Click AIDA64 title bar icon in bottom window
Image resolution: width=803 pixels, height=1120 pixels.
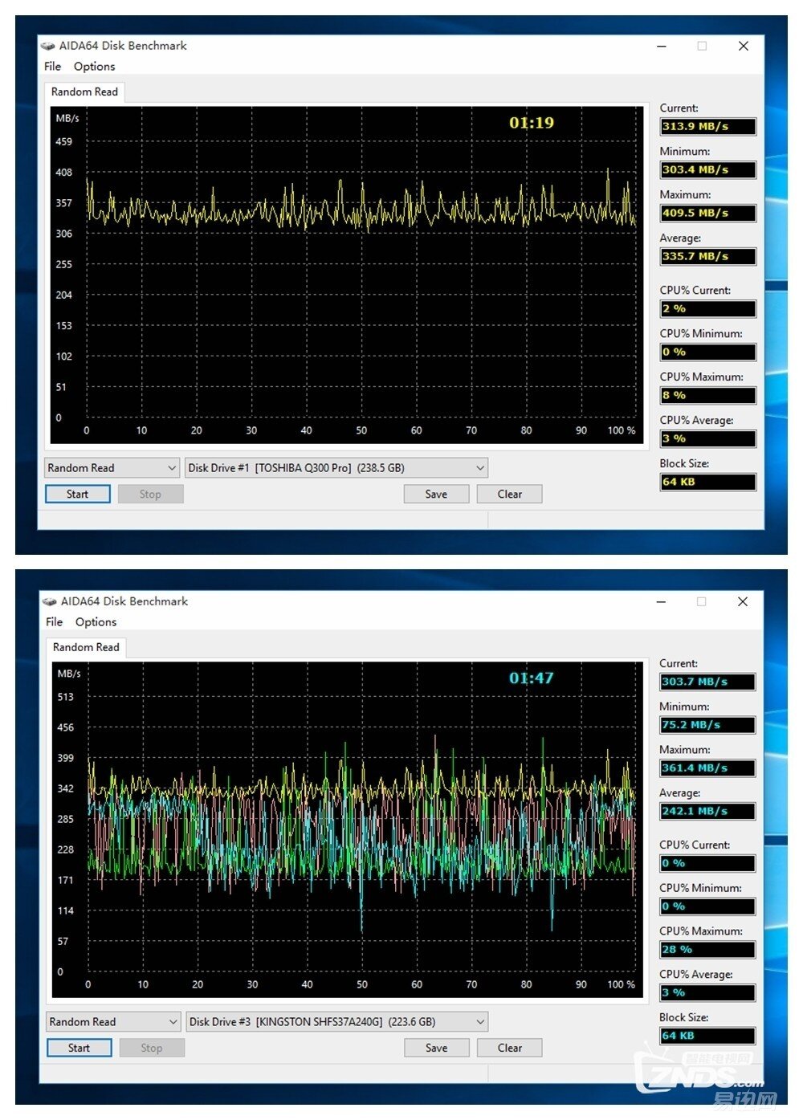pos(51,601)
